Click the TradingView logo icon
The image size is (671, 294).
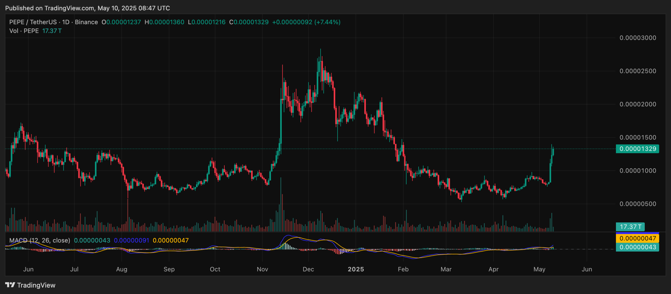[10, 285]
